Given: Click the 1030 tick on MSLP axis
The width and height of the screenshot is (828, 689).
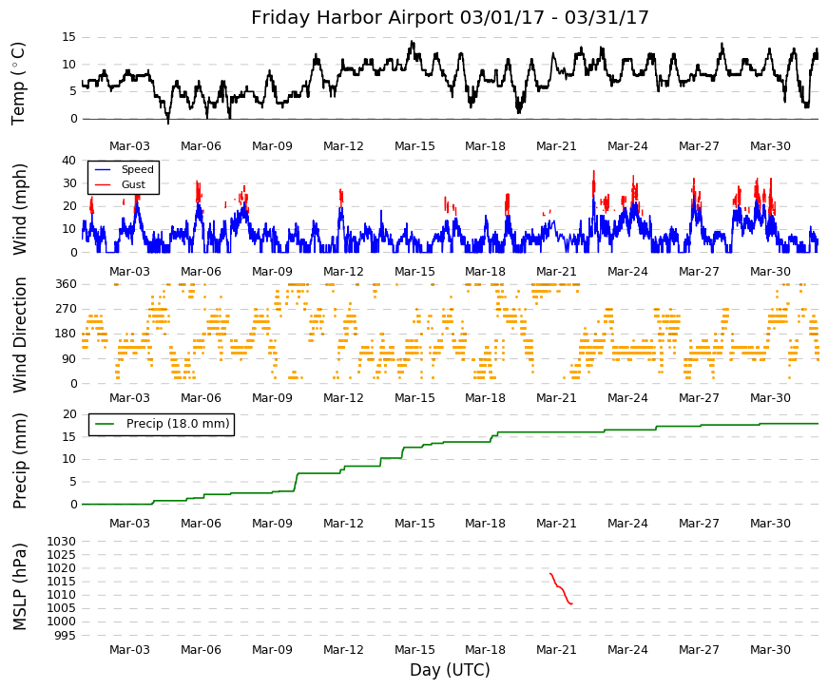Looking at the screenshot, I should (x=61, y=542).
